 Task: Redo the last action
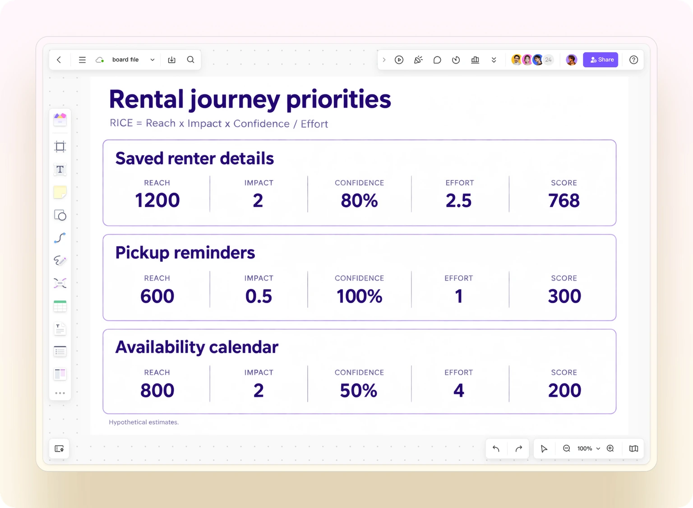(519, 448)
